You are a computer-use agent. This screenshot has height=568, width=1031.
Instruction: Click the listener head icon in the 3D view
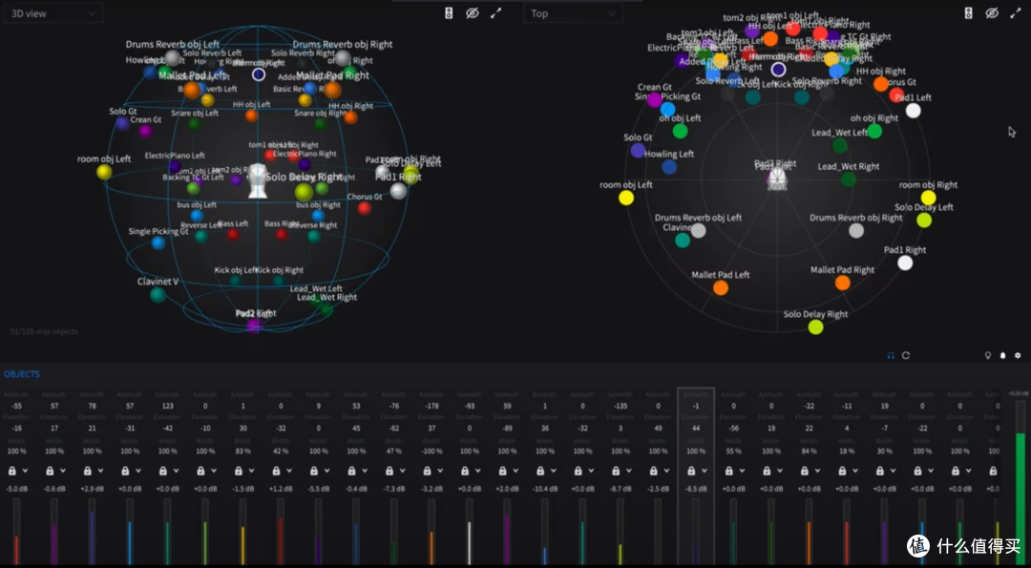coord(257,181)
